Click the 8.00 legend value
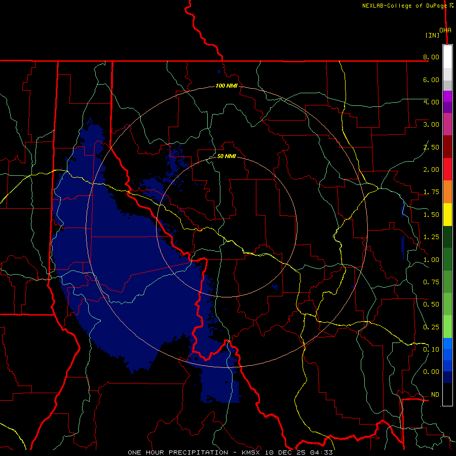 click(431, 57)
